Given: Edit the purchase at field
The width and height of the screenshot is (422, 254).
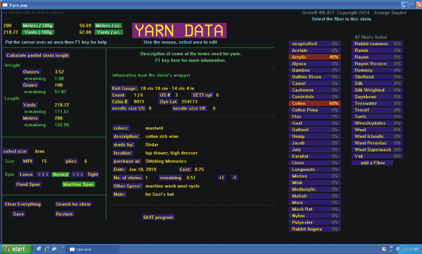Looking at the screenshot, I should coord(127,161).
